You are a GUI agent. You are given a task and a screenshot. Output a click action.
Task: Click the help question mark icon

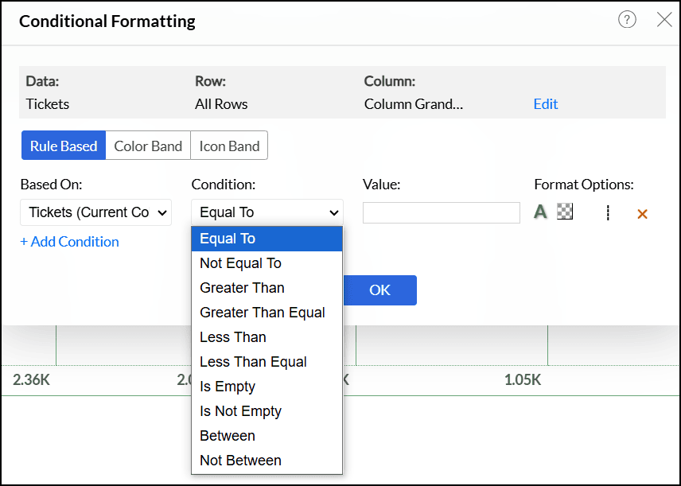[x=627, y=20]
